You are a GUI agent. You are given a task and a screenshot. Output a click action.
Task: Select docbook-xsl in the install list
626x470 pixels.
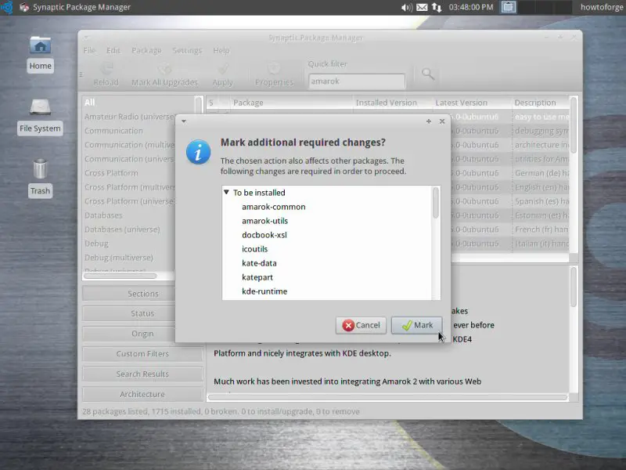(264, 235)
